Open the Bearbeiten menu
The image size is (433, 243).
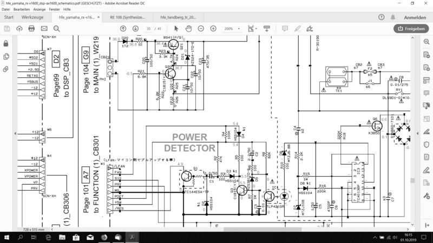point(22,9)
